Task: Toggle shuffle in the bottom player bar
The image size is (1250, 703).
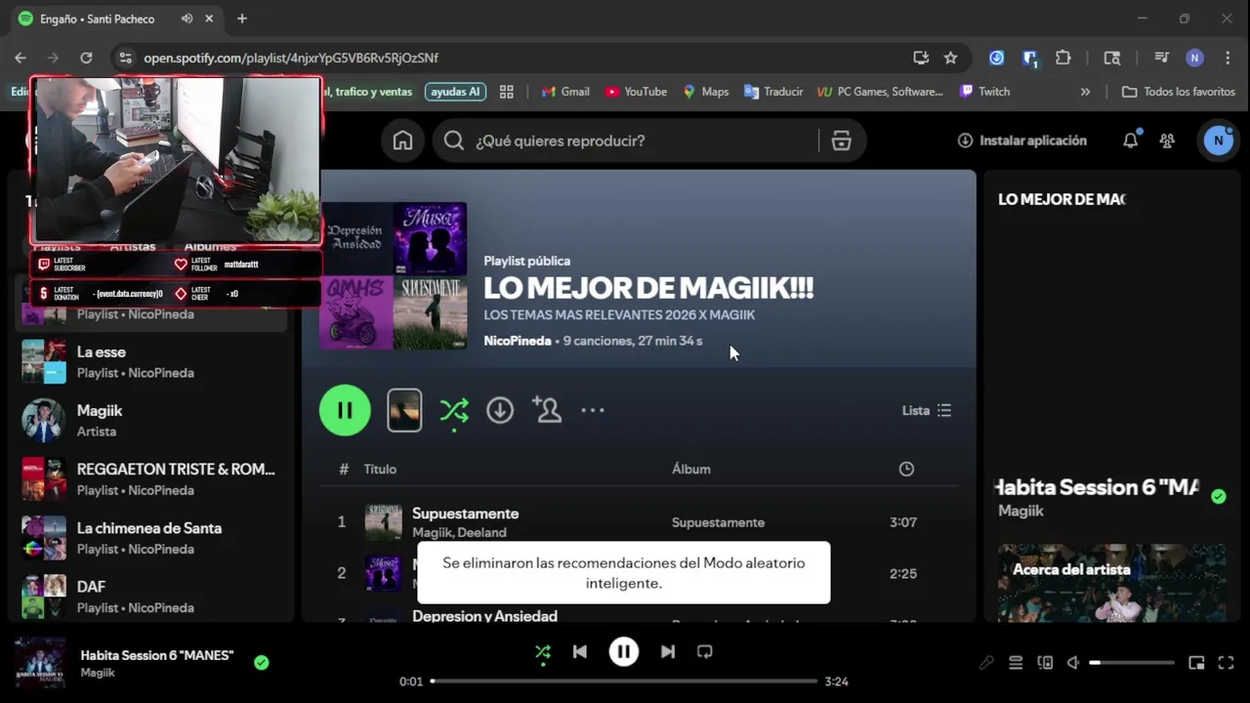Action: tap(543, 652)
